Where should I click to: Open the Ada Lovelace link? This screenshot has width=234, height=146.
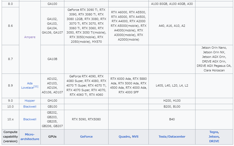[27, 85]
